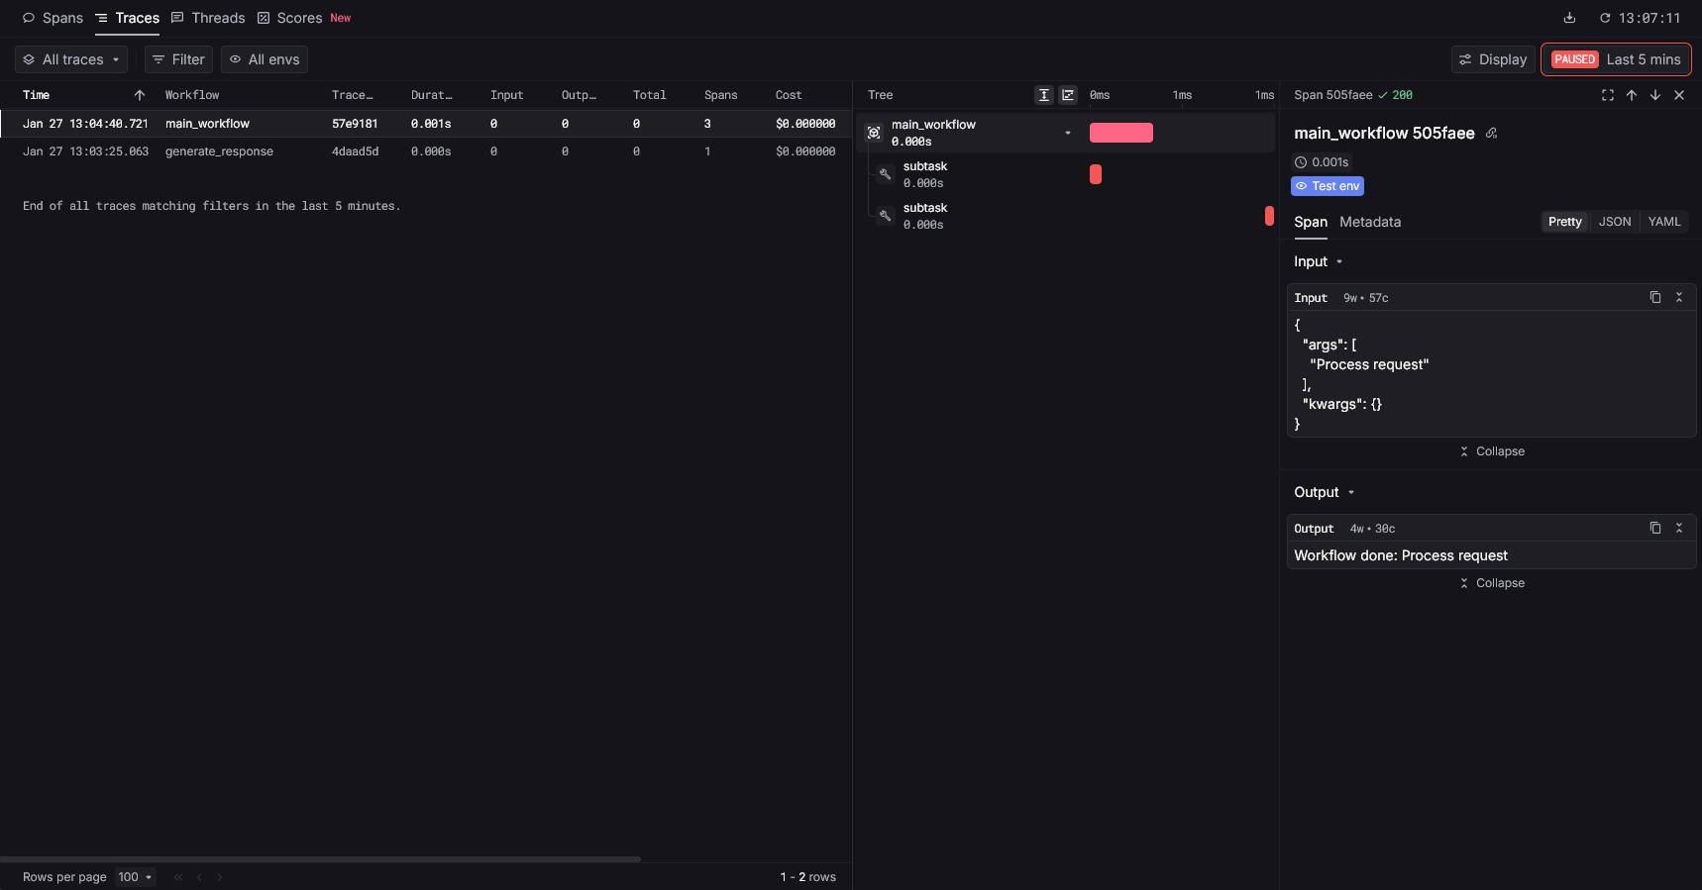Screen dimensions: 1702x890
Task: Toggle the PAUSED live update button
Action: click(1574, 59)
